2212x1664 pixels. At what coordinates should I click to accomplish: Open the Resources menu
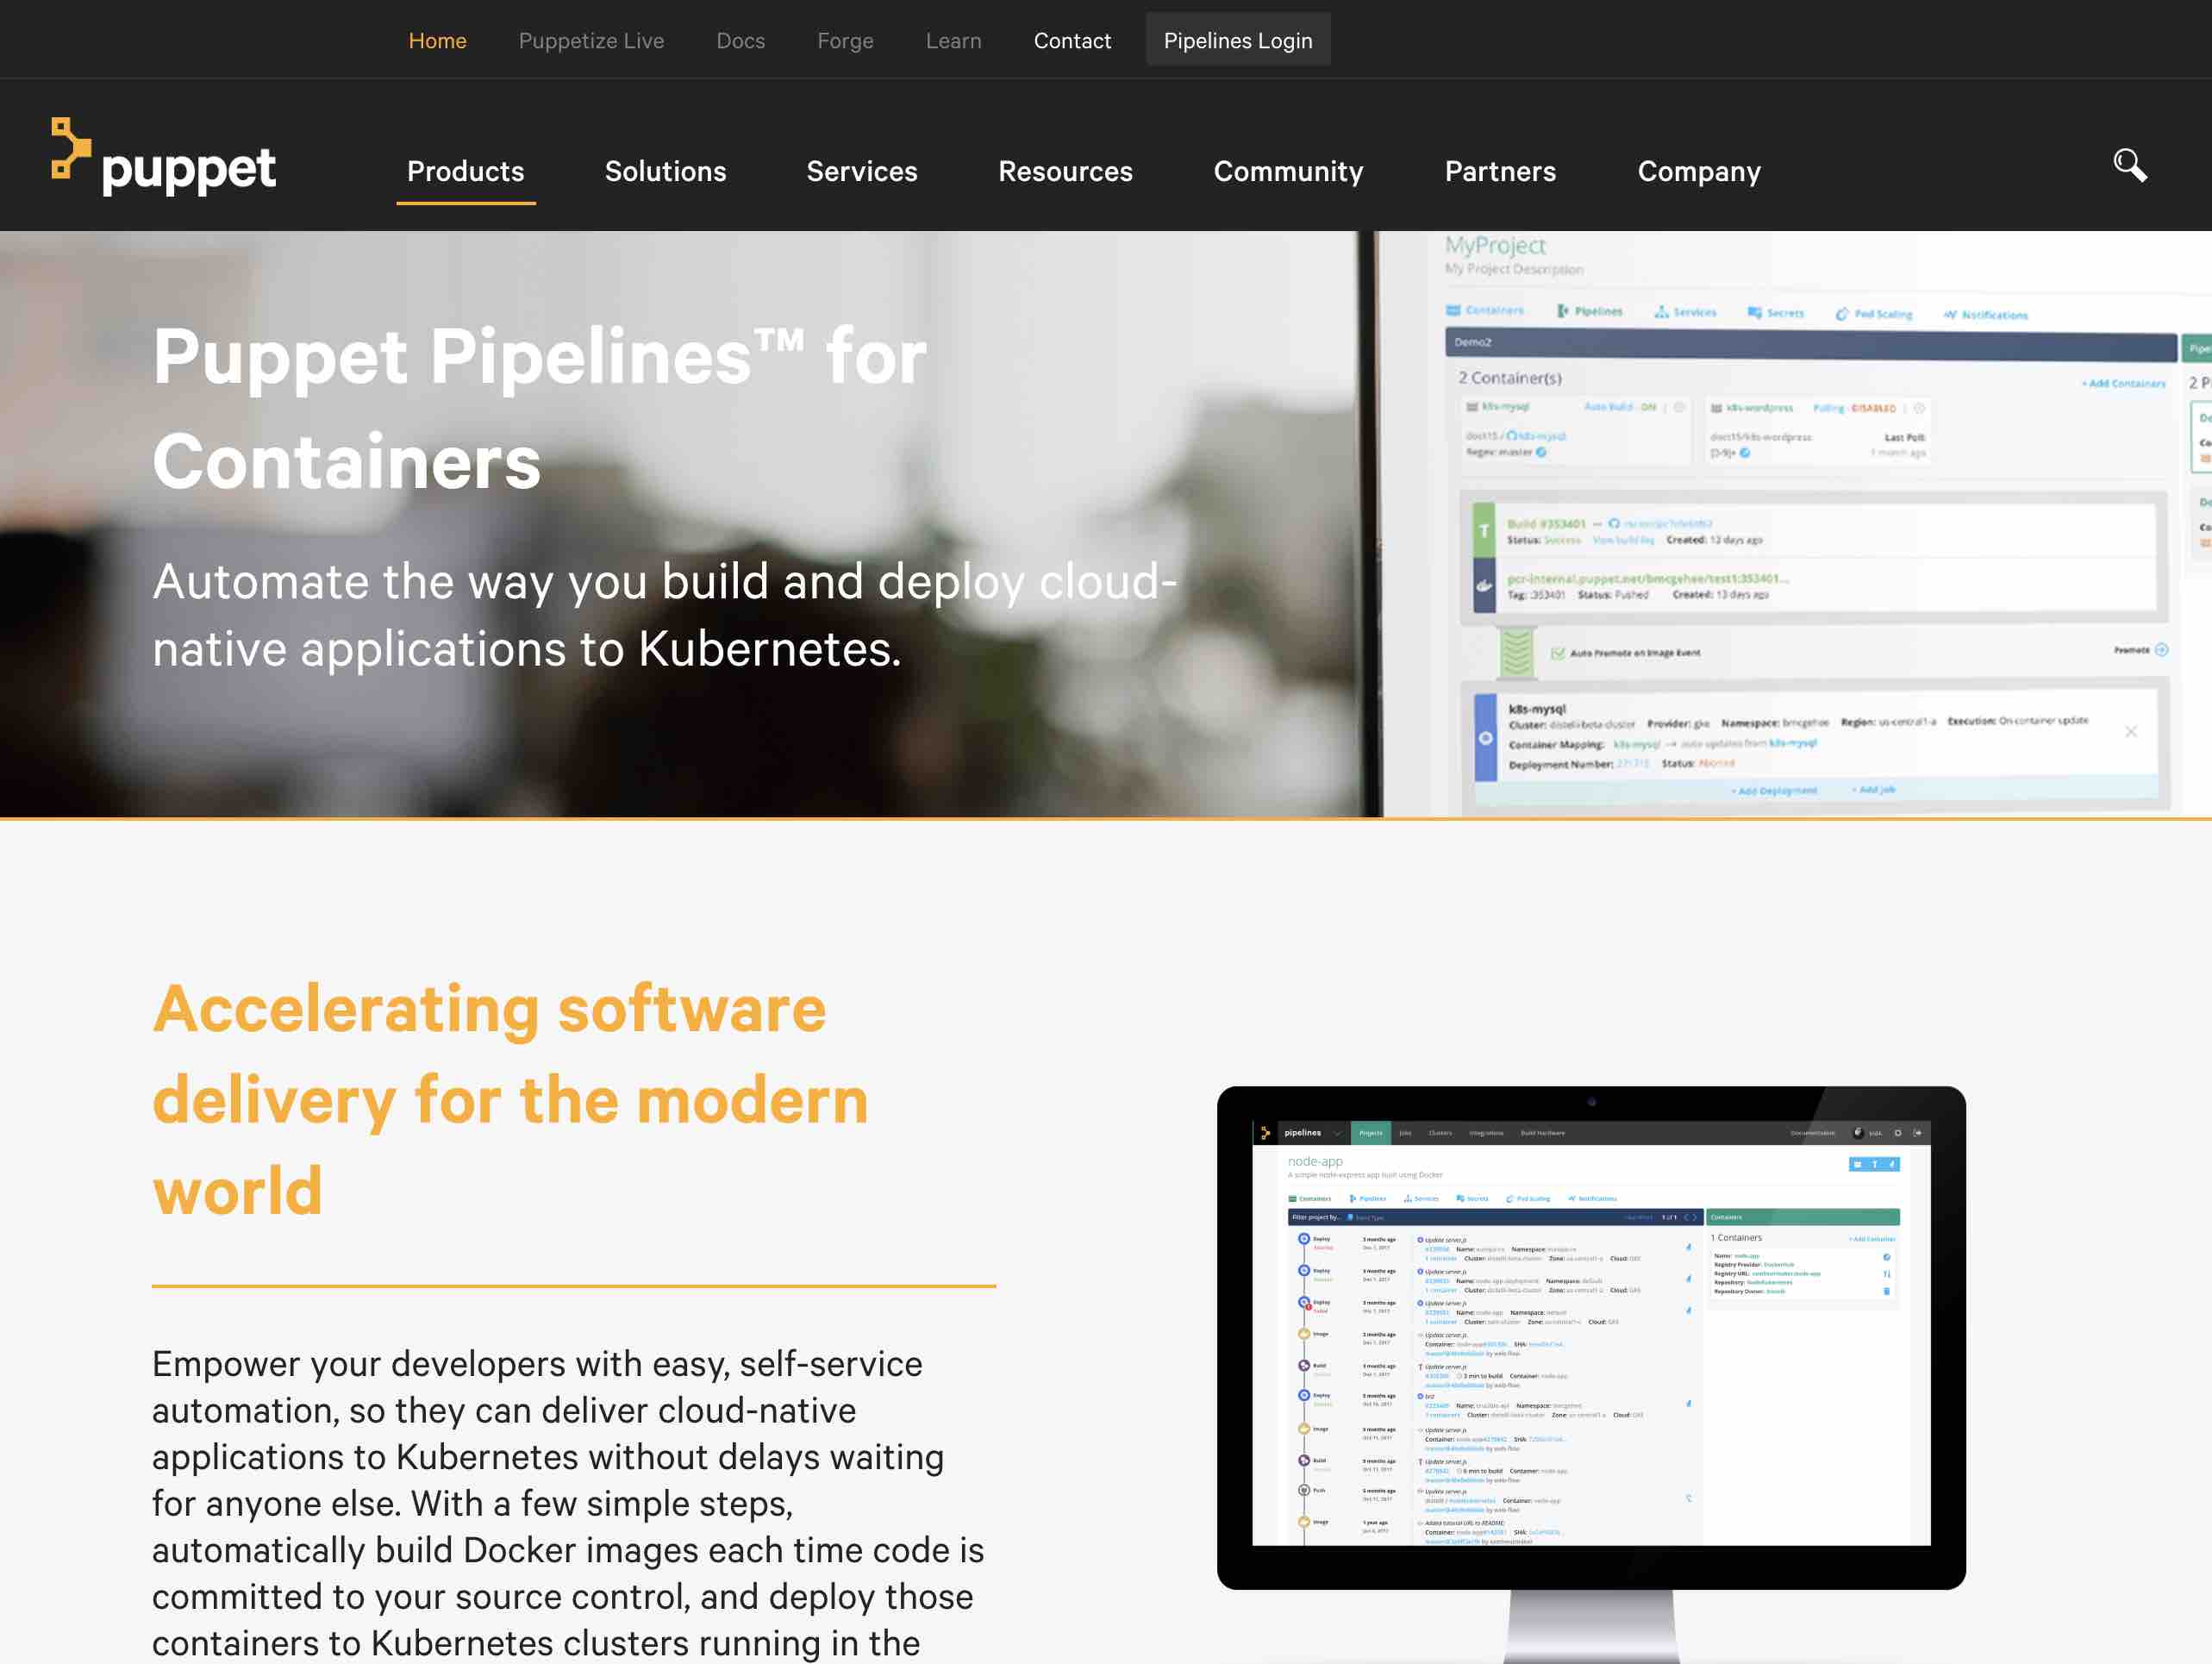click(x=1065, y=171)
